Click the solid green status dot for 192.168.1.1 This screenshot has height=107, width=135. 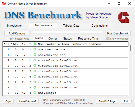[35, 44]
